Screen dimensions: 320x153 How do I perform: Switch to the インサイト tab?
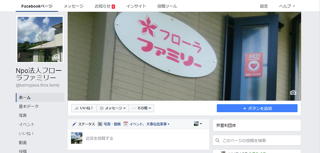[x=136, y=6]
